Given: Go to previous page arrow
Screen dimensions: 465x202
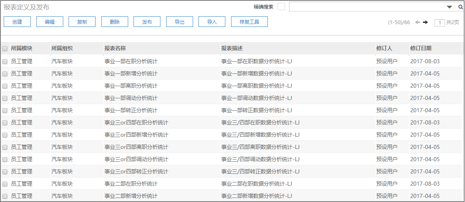Looking at the screenshot, I should [x=418, y=22].
